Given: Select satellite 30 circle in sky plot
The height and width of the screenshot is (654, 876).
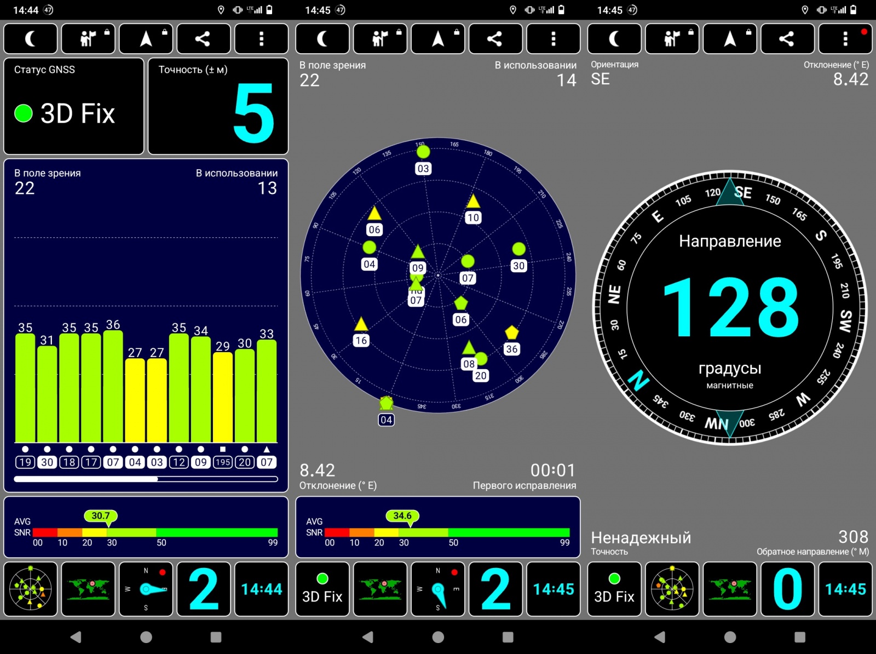Looking at the screenshot, I should pyautogui.click(x=518, y=257).
